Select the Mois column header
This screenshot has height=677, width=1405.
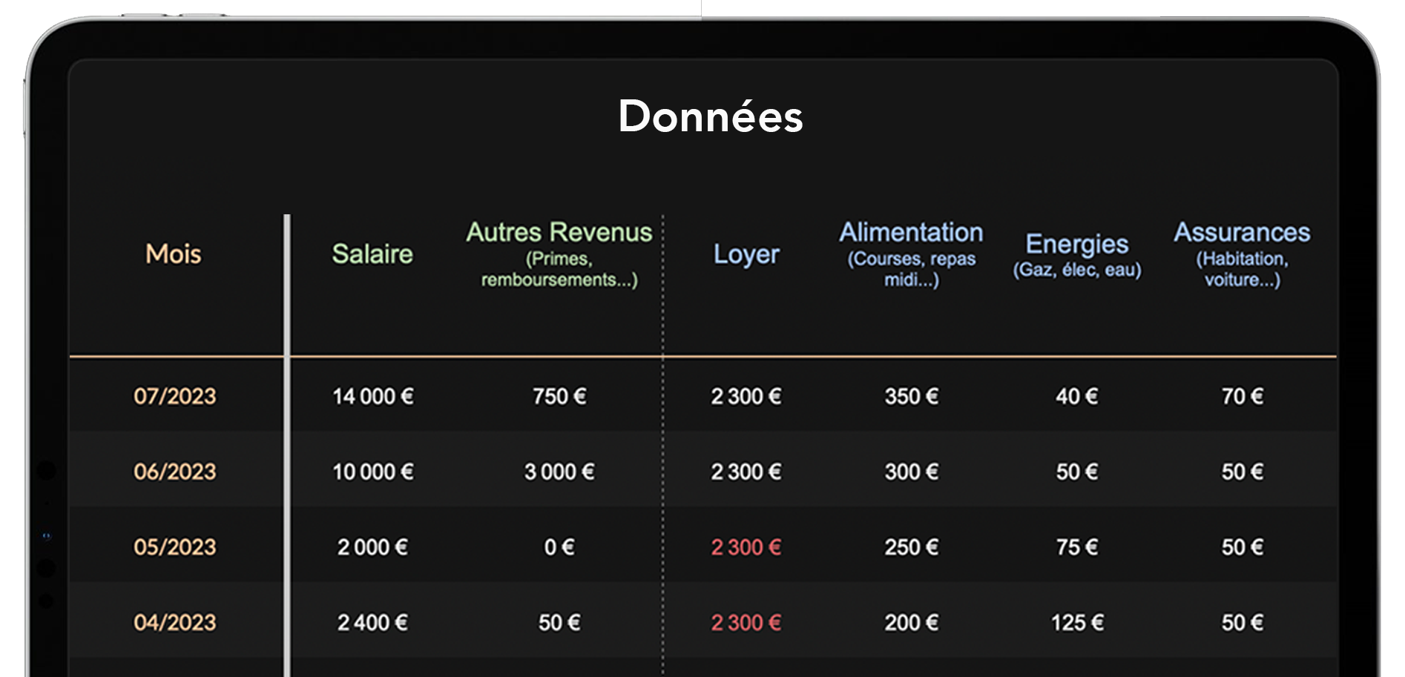174,254
